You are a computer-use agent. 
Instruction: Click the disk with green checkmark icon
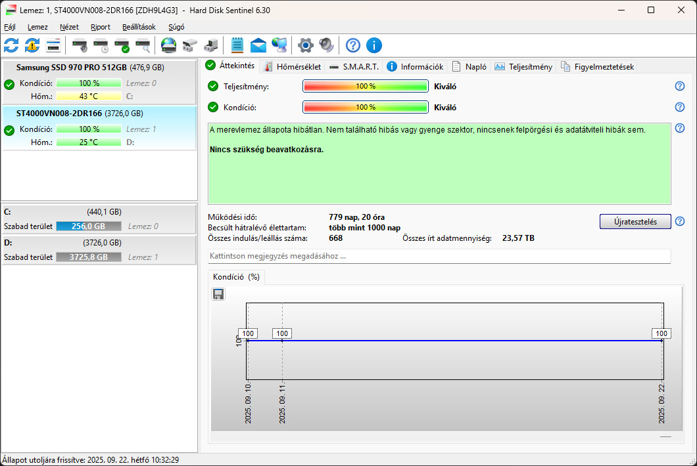(x=122, y=45)
